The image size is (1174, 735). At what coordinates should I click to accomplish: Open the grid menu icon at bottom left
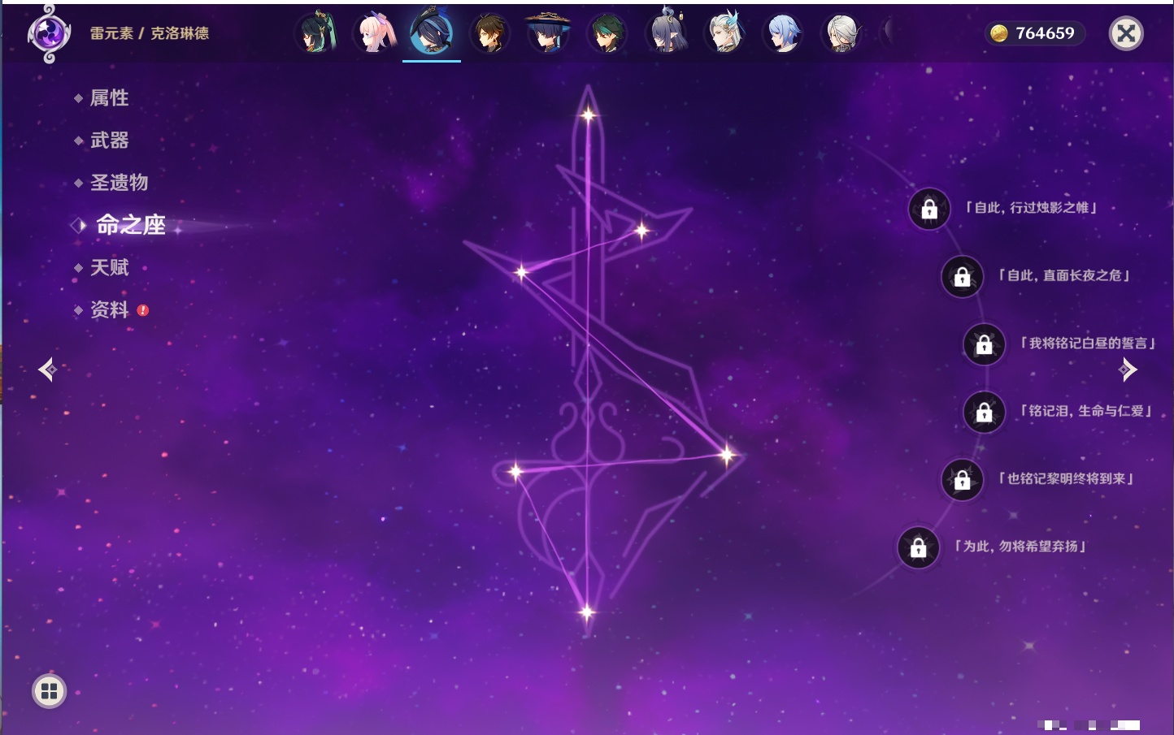[x=49, y=691]
